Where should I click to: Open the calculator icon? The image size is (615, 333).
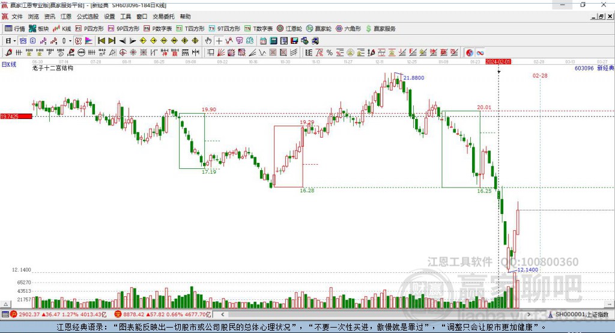[273, 41]
